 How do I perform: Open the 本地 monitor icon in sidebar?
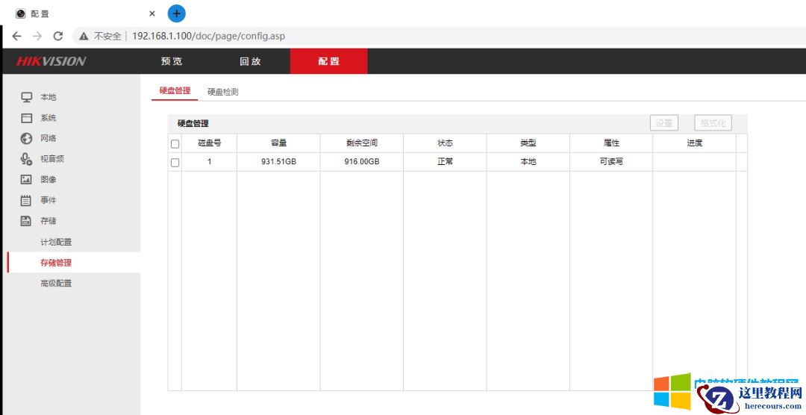point(26,97)
